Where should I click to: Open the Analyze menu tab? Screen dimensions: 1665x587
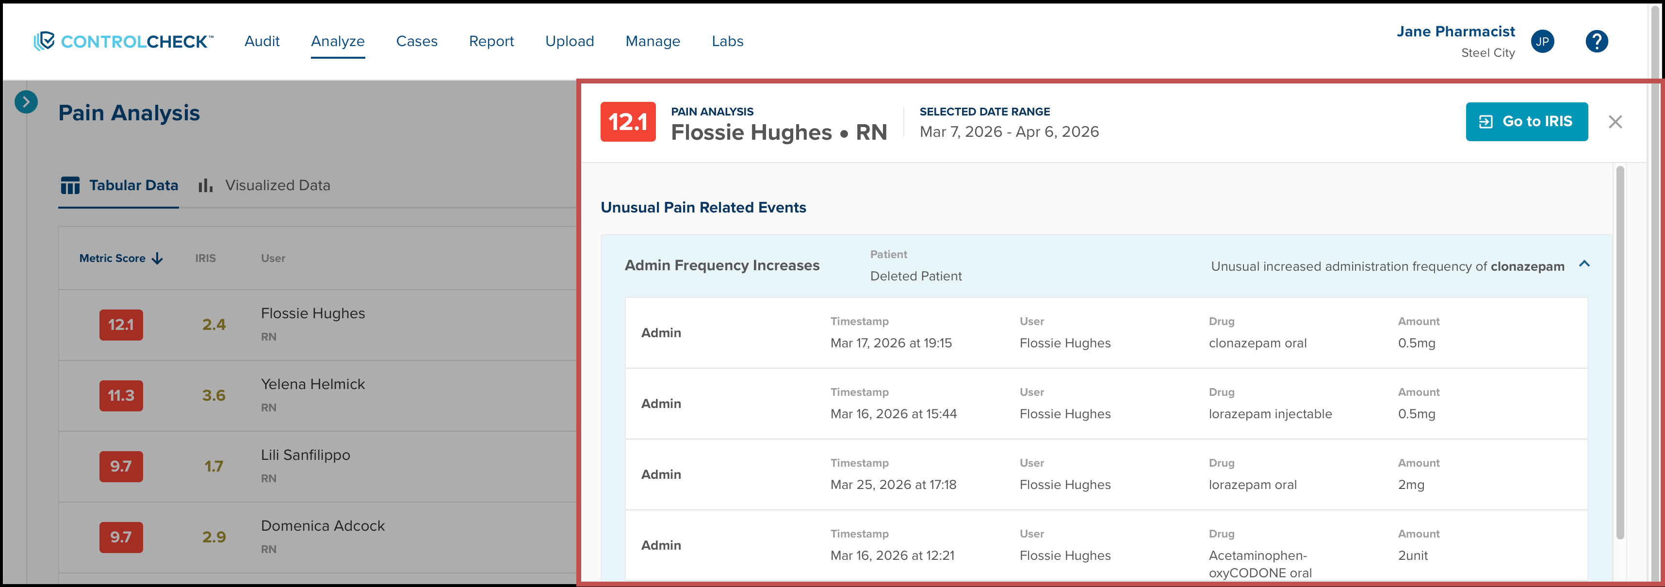(x=337, y=41)
